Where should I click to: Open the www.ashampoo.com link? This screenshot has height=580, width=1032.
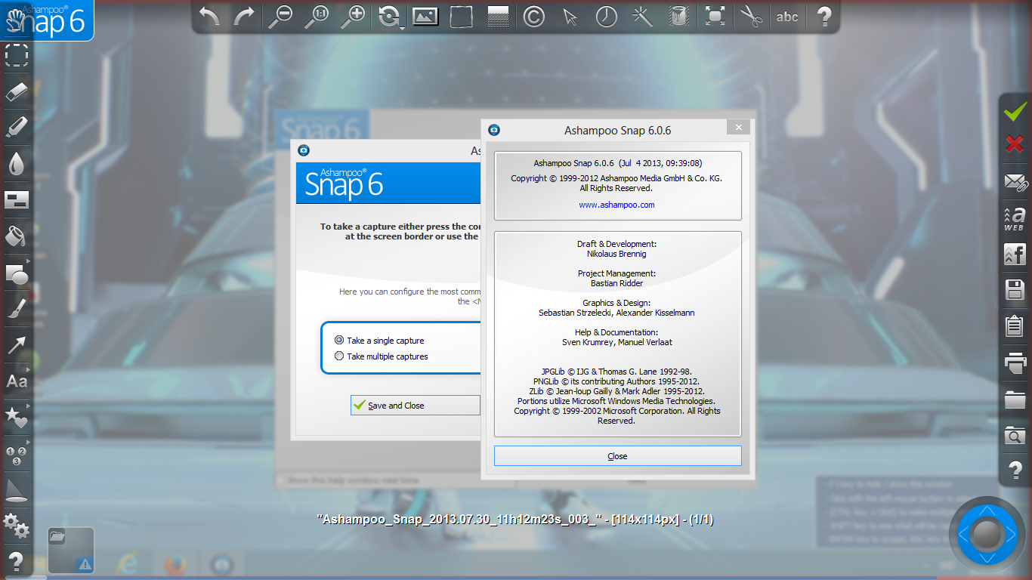pos(616,204)
